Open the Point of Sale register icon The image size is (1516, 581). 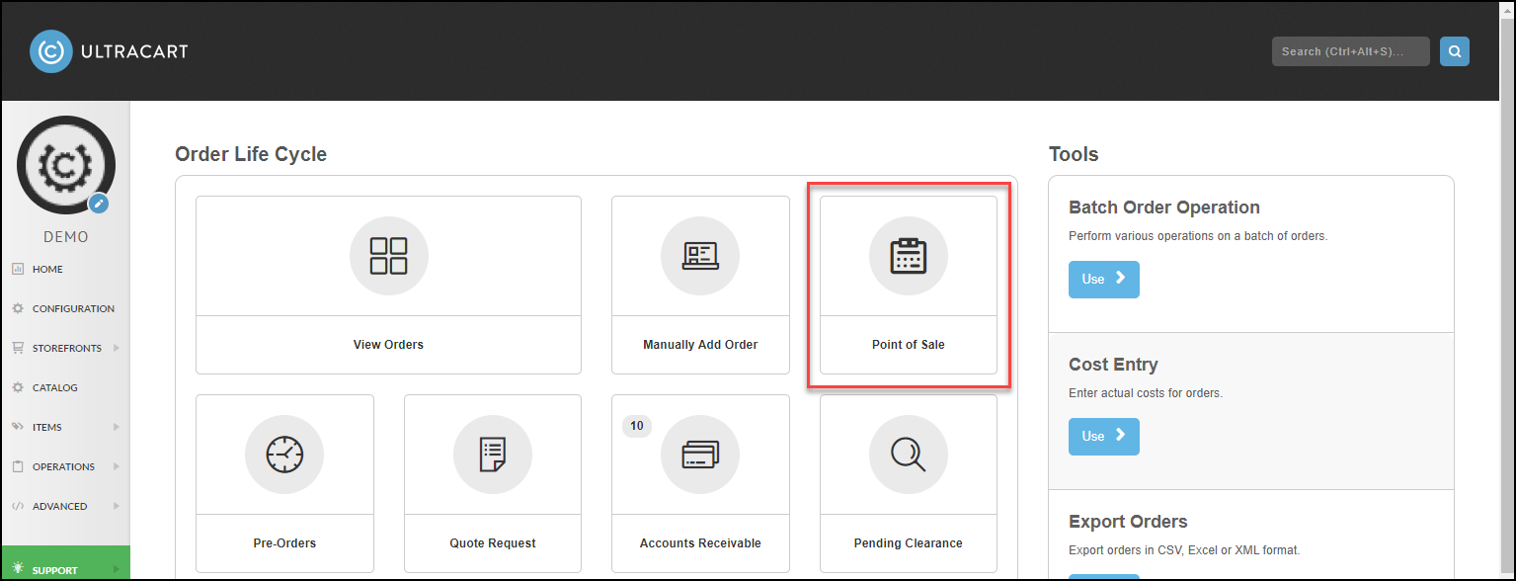(908, 255)
